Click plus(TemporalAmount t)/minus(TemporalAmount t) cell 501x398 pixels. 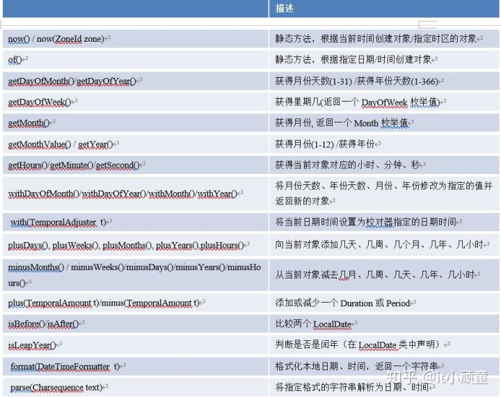pos(136,303)
